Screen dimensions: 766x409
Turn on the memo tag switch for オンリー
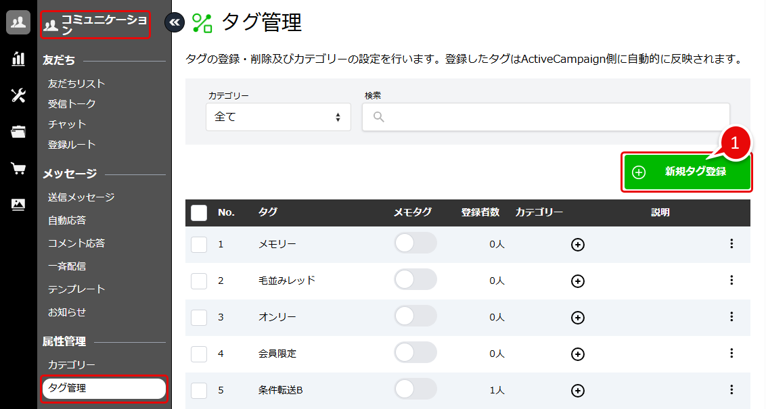(415, 317)
